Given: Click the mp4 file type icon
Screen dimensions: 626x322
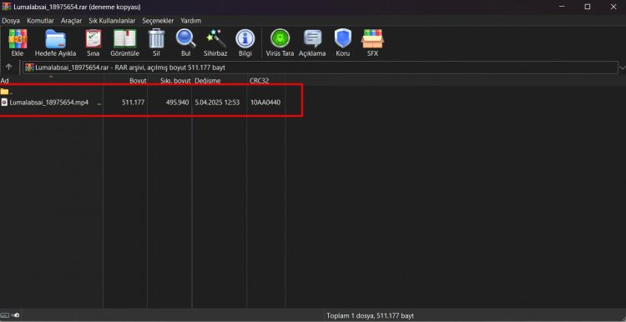Looking at the screenshot, I should (x=4, y=103).
